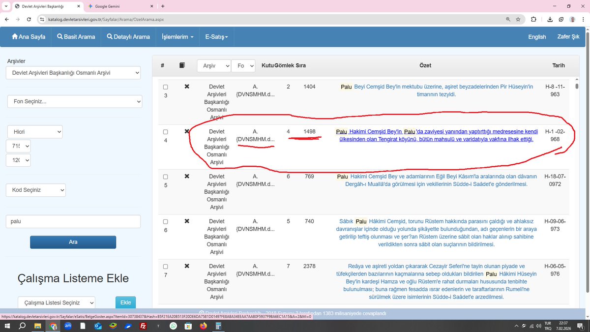590x332 pixels.
Task: Open the browser extensions puzzle icon
Action: [533, 19]
